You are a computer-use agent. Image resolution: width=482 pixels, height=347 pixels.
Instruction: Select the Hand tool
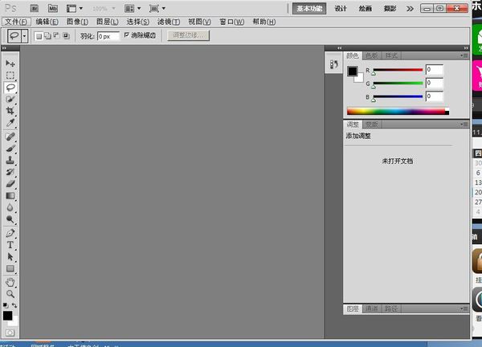pos(10,282)
